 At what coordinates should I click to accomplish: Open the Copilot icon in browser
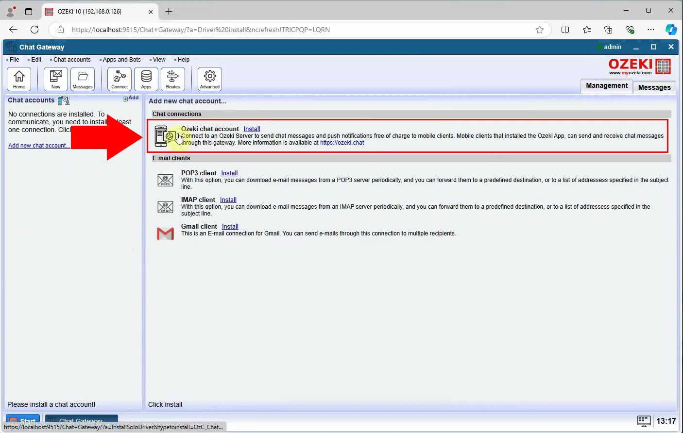click(x=671, y=30)
